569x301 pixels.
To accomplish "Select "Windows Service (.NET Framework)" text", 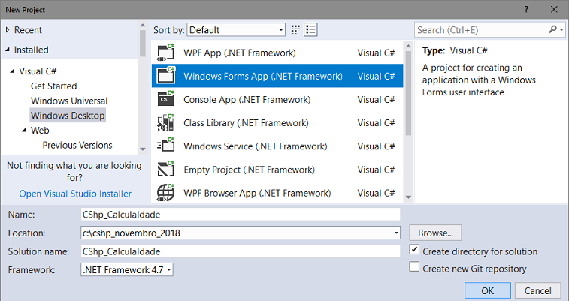I will 256,146.
